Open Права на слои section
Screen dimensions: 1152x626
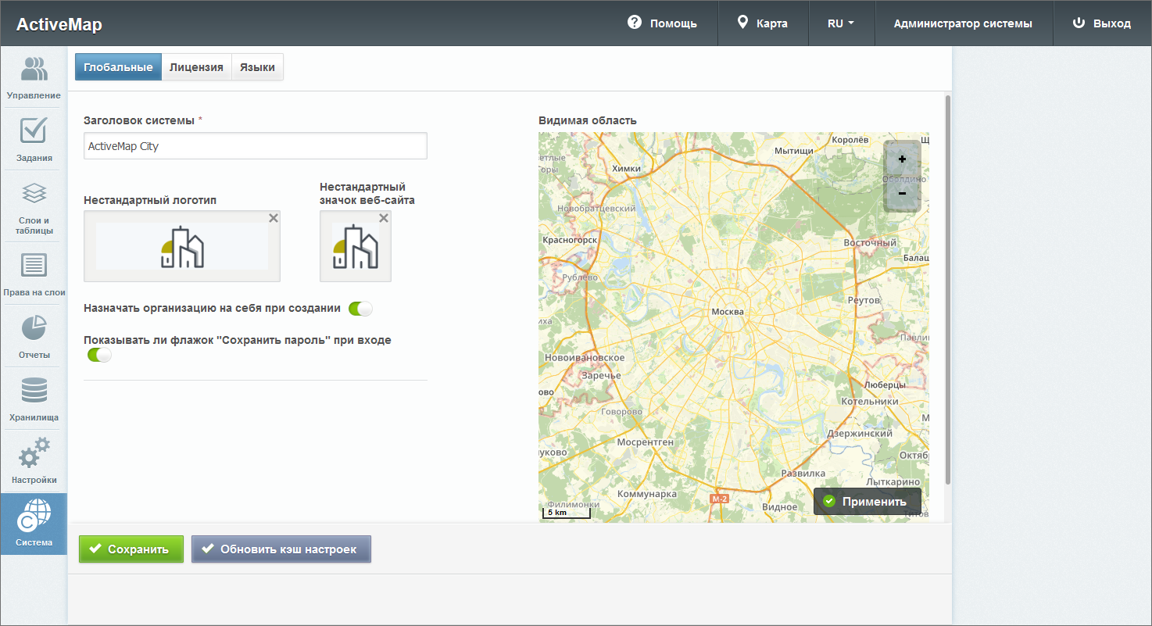pyautogui.click(x=34, y=274)
